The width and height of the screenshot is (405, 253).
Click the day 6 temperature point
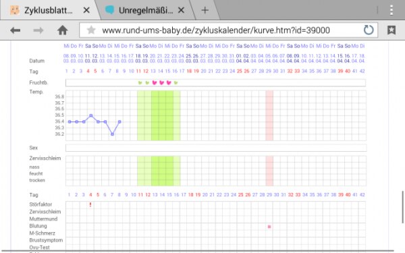[105, 121]
